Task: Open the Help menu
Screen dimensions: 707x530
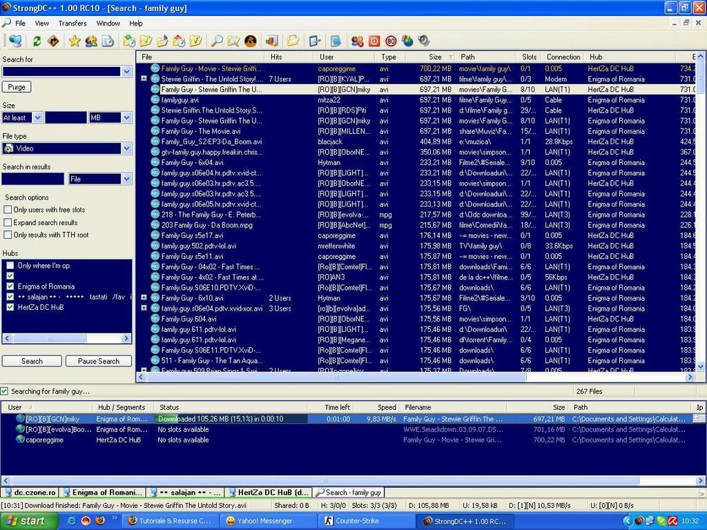Action: pos(136,23)
